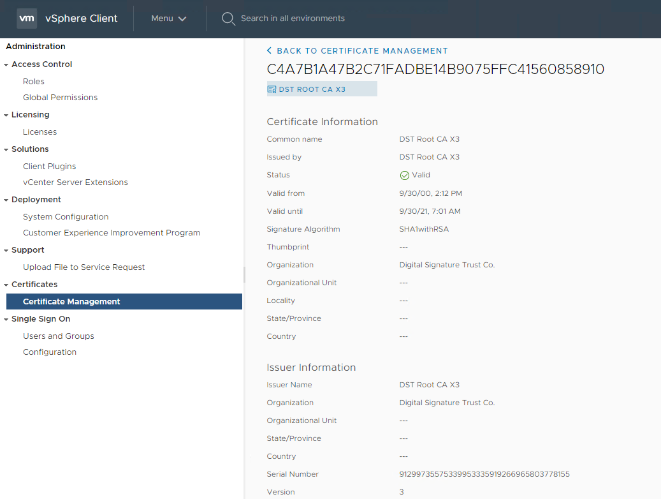Click the sidebar collapse splitter handle
The height and width of the screenshot is (499, 661).
click(x=244, y=274)
